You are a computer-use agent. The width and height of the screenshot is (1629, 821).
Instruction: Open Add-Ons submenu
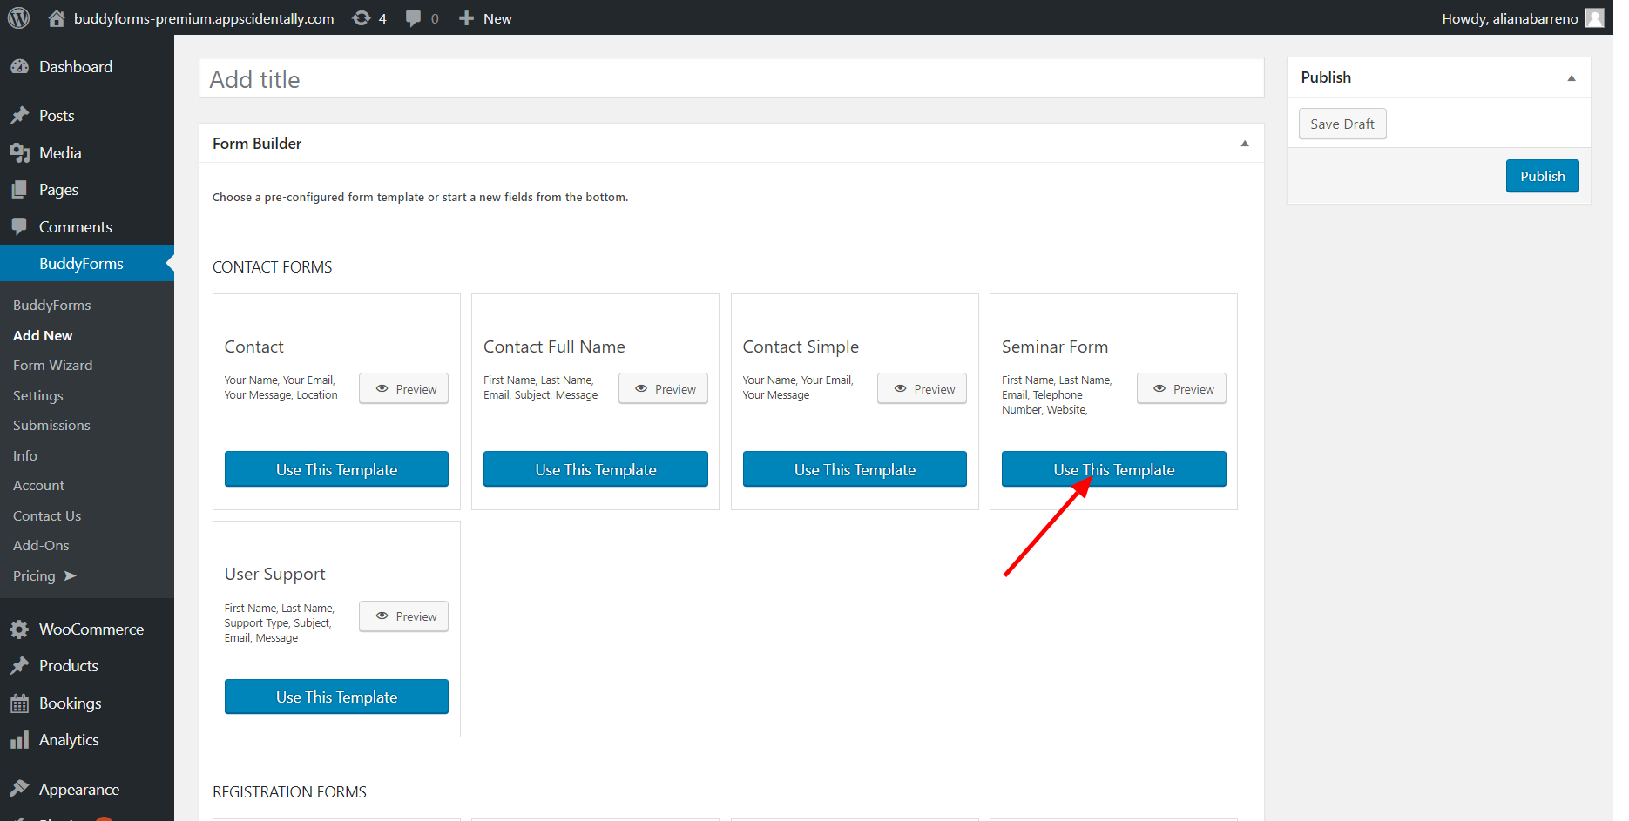pos(41,546)
